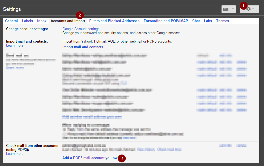Image resolution: width=264 pixels, height=166 pixels.
Task: Switch to the General tab
Action: tap(11, 21)
